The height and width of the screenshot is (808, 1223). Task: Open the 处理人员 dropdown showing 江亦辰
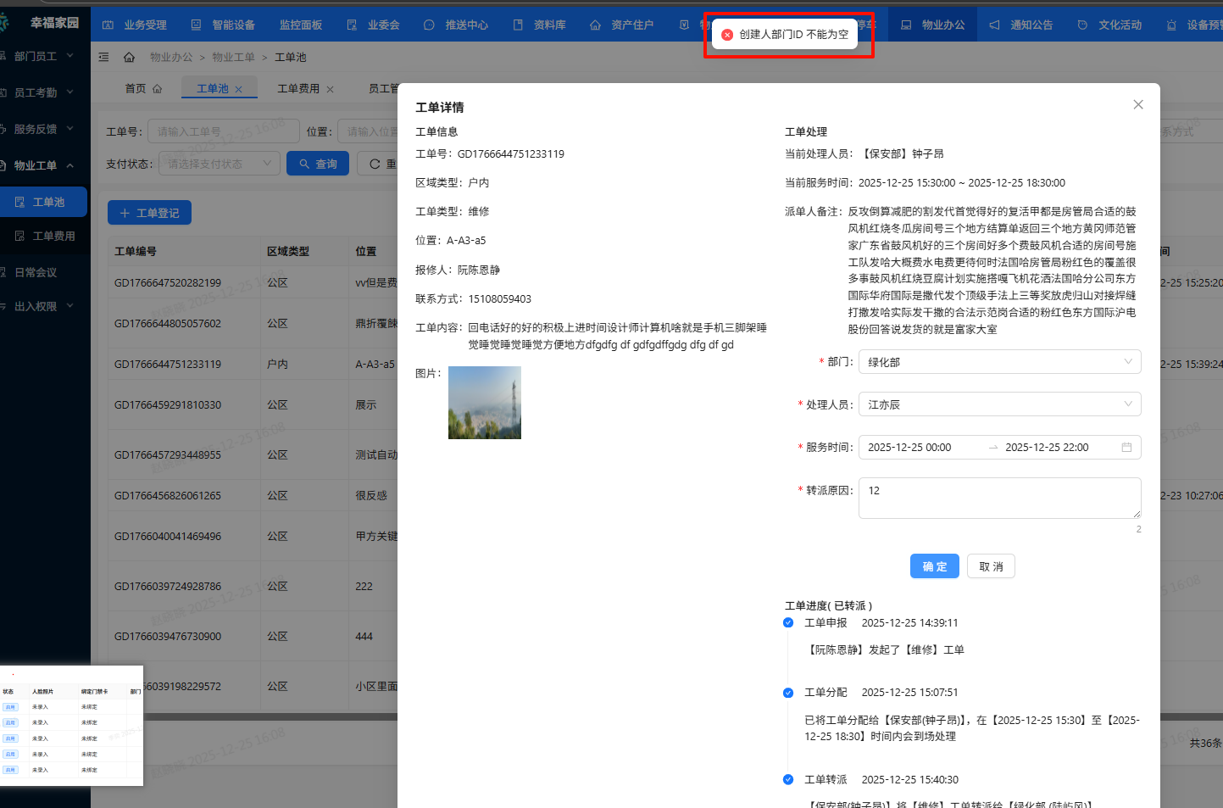(999, 404)
